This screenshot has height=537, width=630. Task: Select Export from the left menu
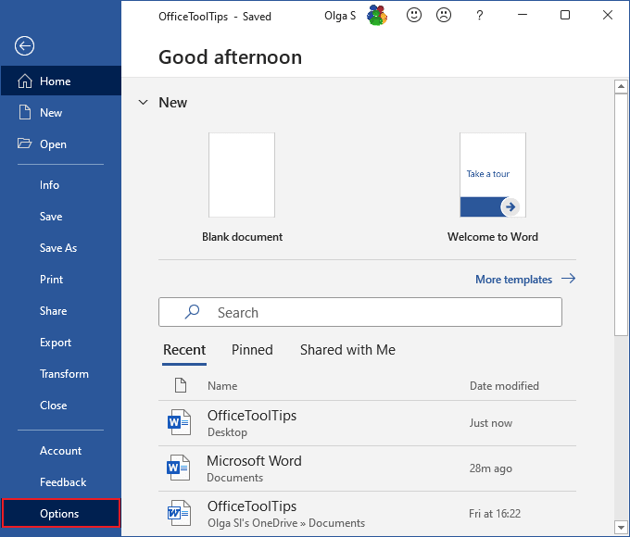56,343
